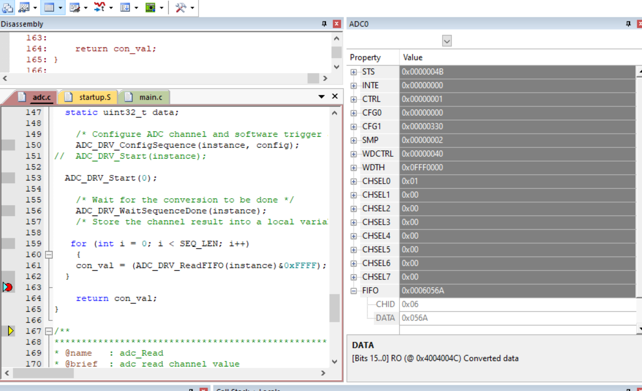Expand the Toolbox dropdown arrow
Image resolution: width=642 pixels, height=391 pixels.
tap(192, 8)
